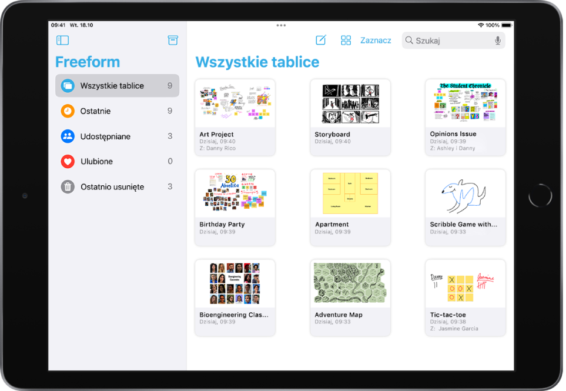The image size is (566, 391).
Task: Open the Scribble Game board thumbnail
Action: pyautogui.click(x=465, y=193)
